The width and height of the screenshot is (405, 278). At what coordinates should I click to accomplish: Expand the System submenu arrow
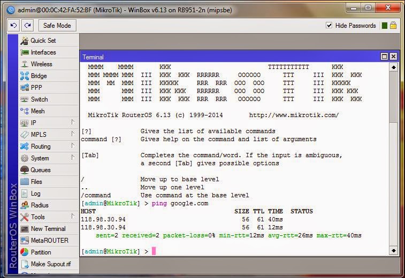[x=73, y=158]
